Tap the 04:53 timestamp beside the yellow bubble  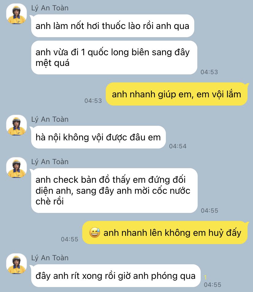(x=93, y=101)
